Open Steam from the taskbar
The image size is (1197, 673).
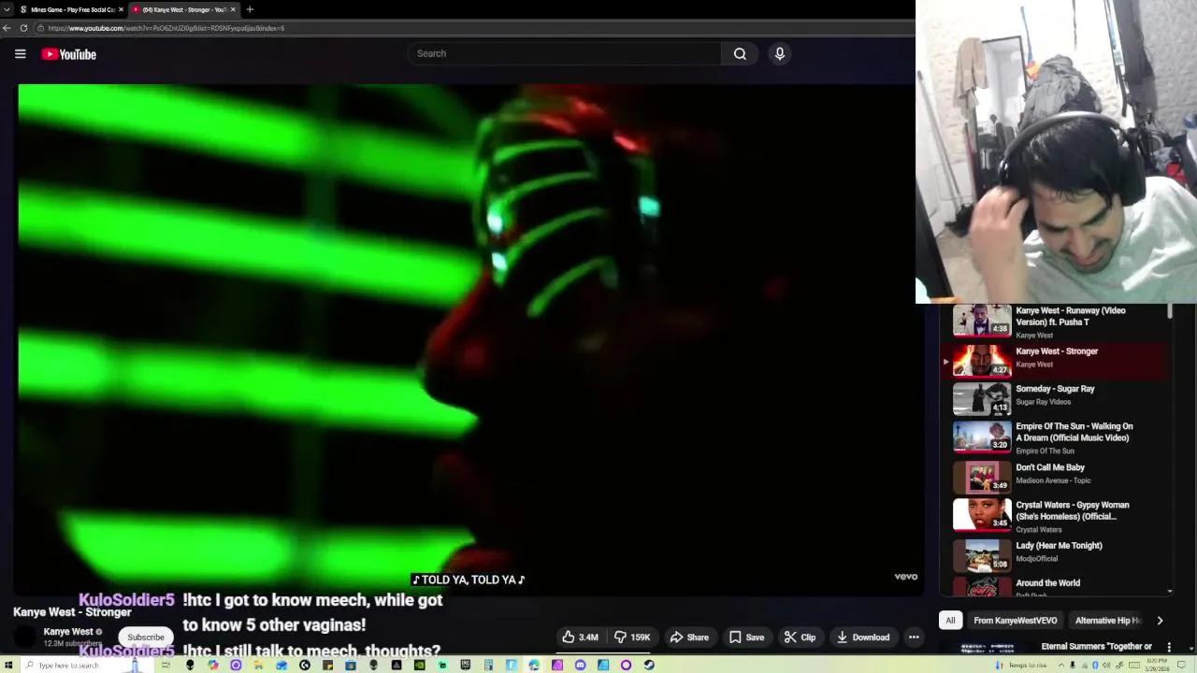coord(649,665)
